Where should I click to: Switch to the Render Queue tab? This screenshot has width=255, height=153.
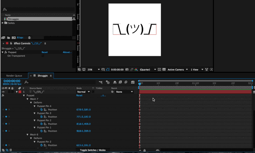click(14, 76)
